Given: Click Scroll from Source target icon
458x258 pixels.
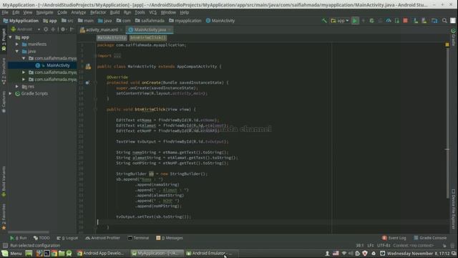Looking at the screenshot, I should tap(46, 29).
